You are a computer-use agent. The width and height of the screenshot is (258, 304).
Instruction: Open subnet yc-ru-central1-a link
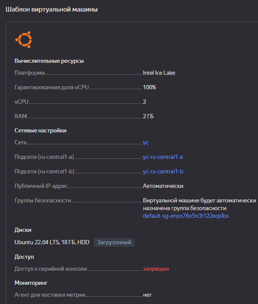tap(163, 157)
